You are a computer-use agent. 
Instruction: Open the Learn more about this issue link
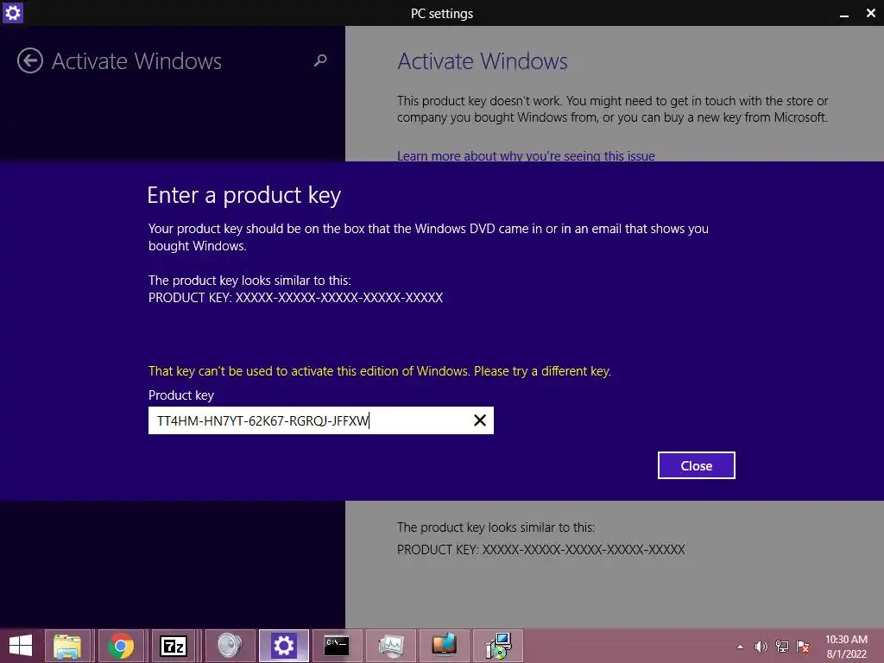click(x=526, y=155)
